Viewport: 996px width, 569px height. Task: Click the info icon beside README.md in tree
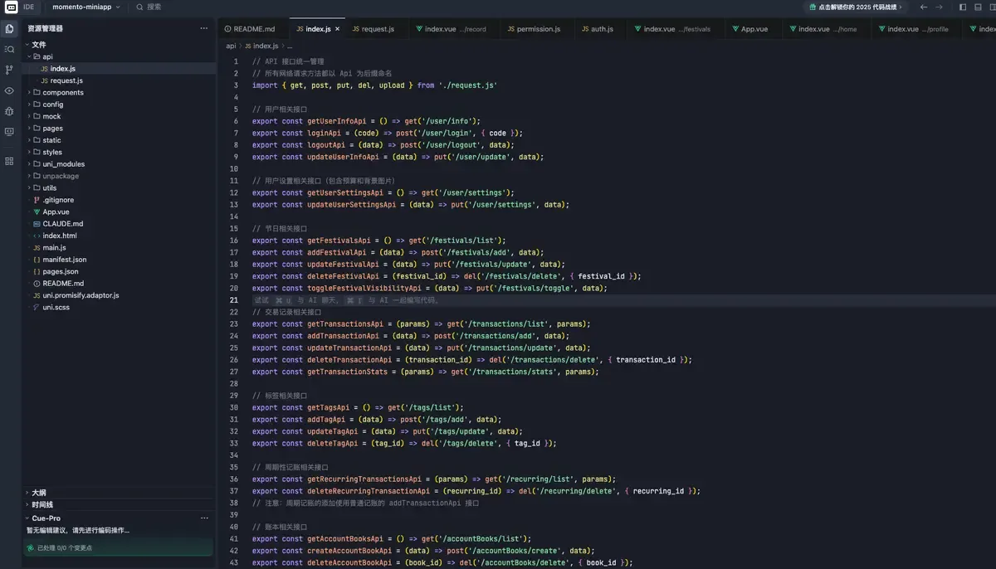pos(37,284)
